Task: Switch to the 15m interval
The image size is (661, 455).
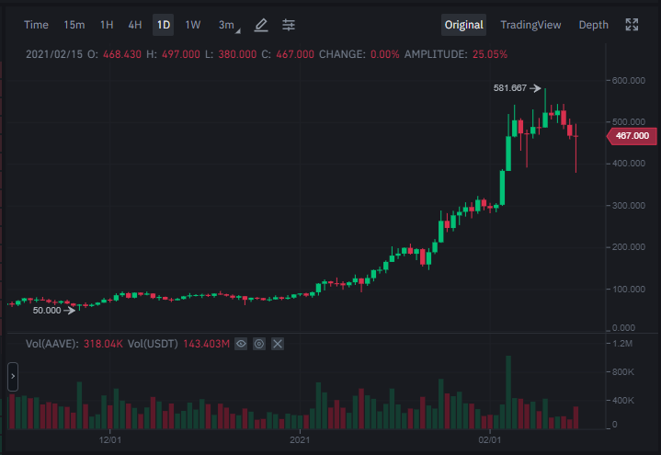Action: pyautogui.click(x=74, y=25)
